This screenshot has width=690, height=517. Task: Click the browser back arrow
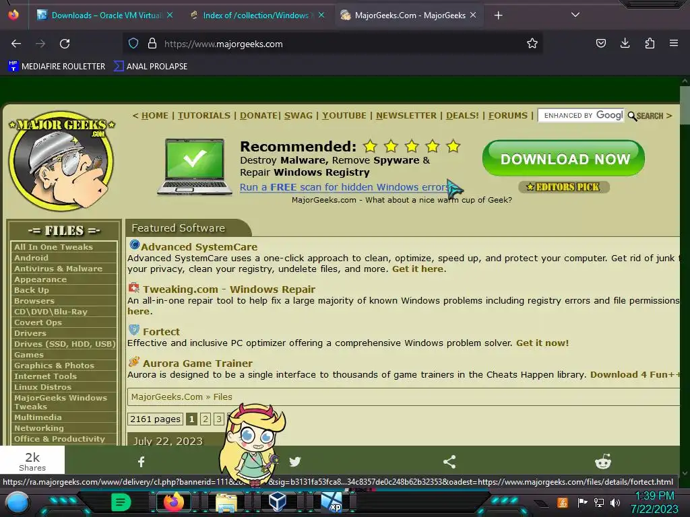point(16,44)
